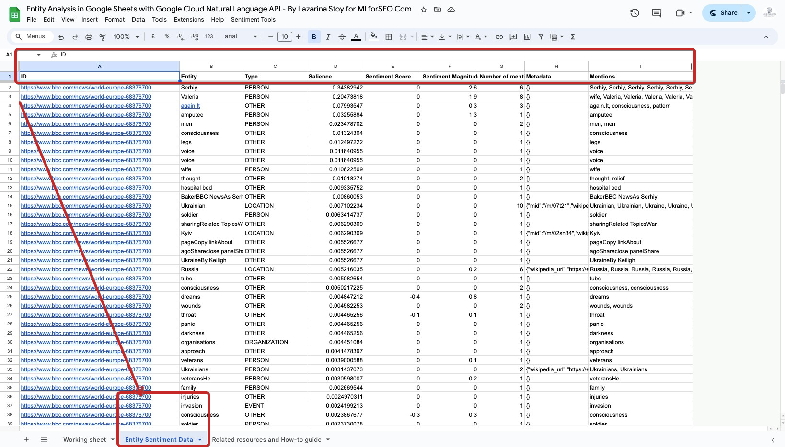This screenshot has height=447, width=785.
Task: Open the functions sigma menu
Action: coord(573,37)
